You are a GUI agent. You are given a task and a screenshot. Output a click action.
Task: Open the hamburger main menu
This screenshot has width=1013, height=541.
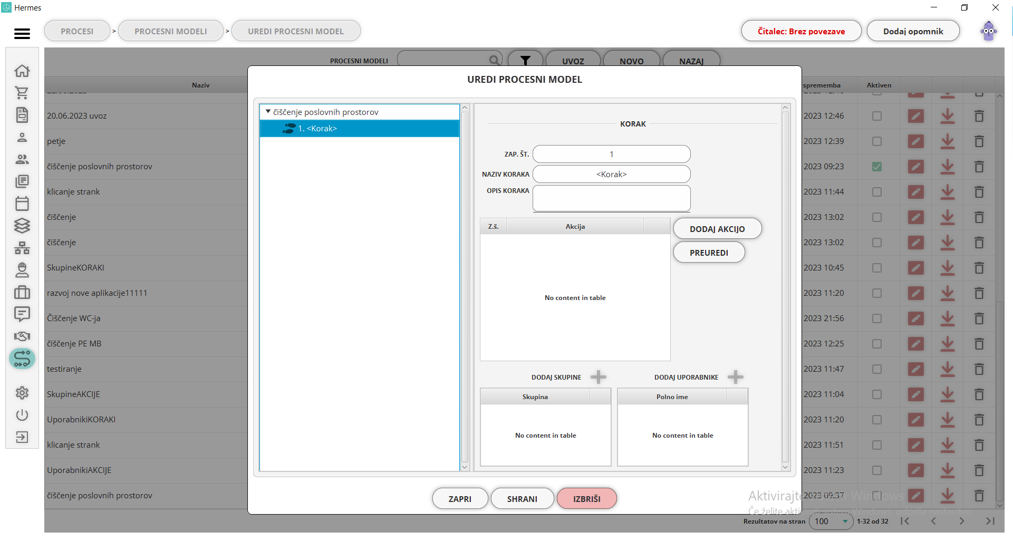click(x=22, y=34)
